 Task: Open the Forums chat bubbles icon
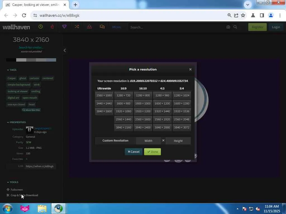pyautogui.click(x=102, y=27)
